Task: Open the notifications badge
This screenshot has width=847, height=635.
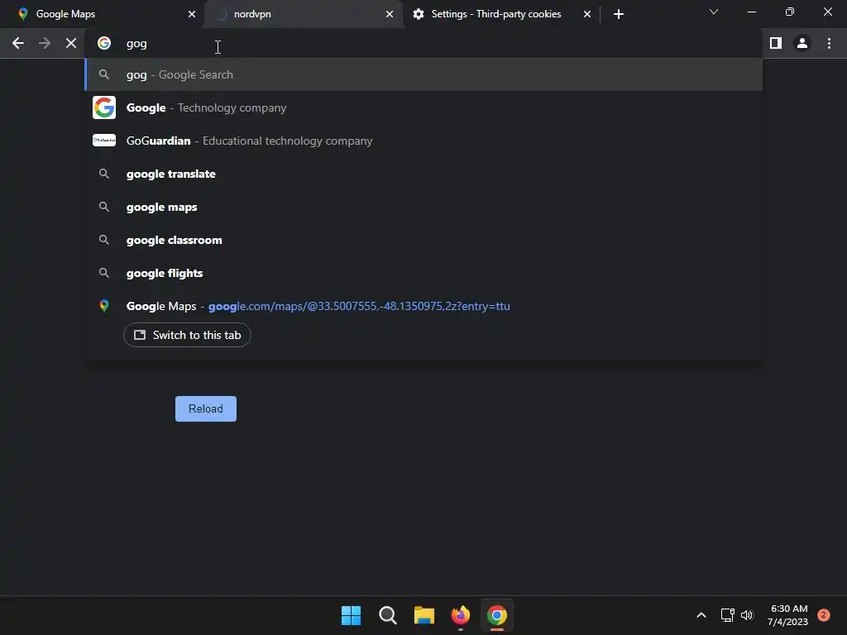Action: click(x=824, y=615)
